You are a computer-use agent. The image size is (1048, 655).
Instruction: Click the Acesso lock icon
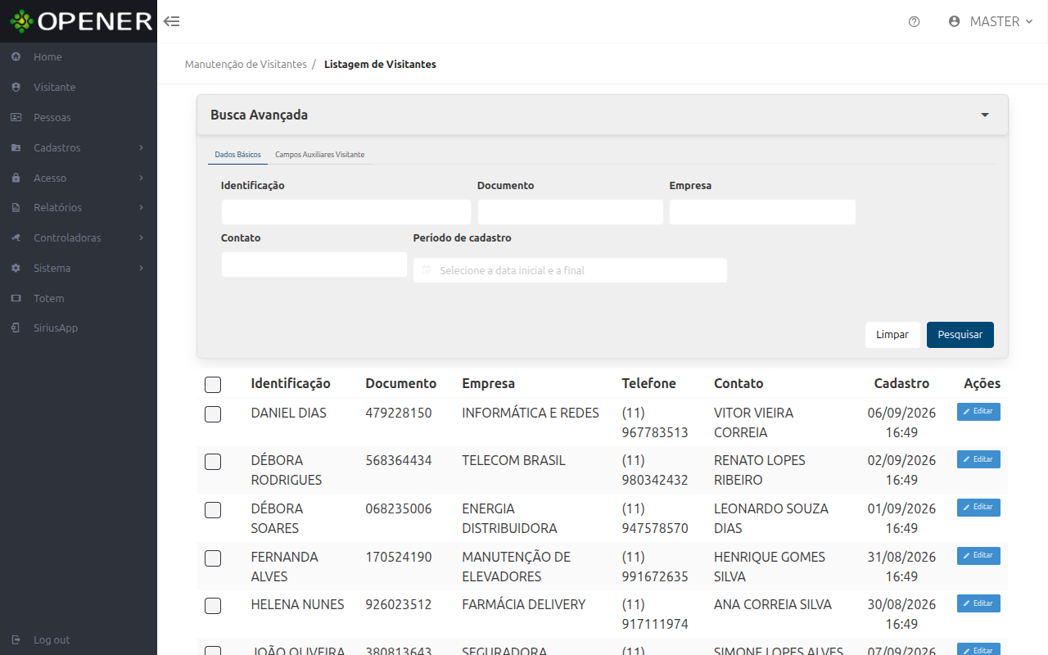[16, 178]
